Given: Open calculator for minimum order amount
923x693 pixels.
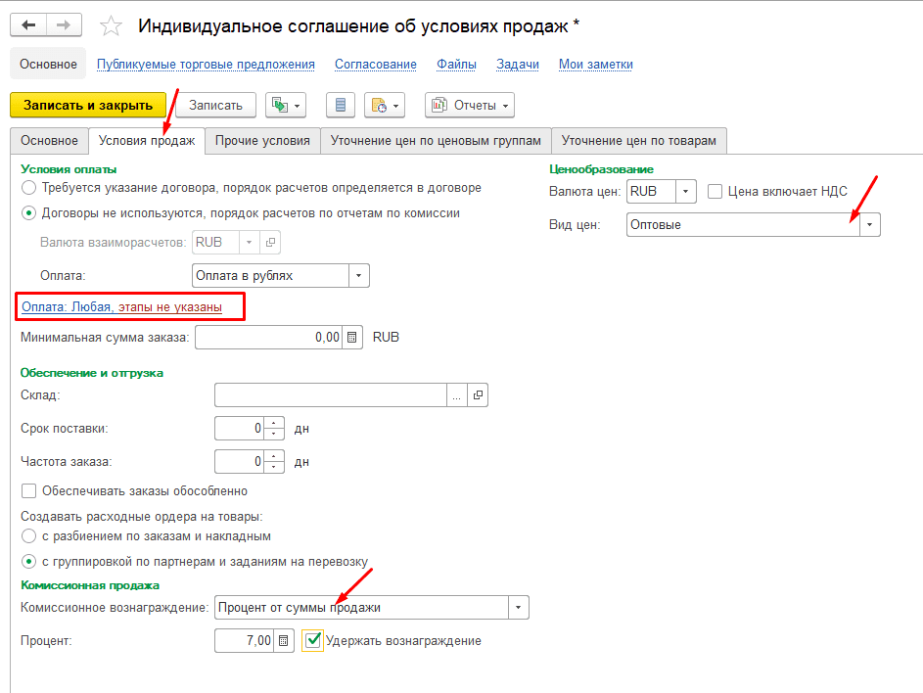Looking at the screenshot, I should point(352,338).
